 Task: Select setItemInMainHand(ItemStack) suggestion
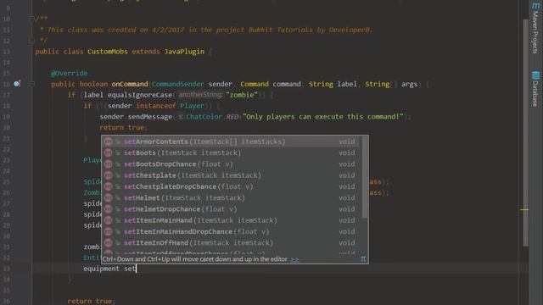[x=232, y=220]
